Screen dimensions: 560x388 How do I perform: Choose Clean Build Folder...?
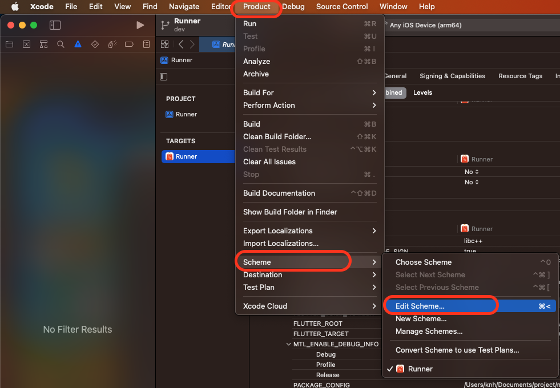(x=309, y=137)
